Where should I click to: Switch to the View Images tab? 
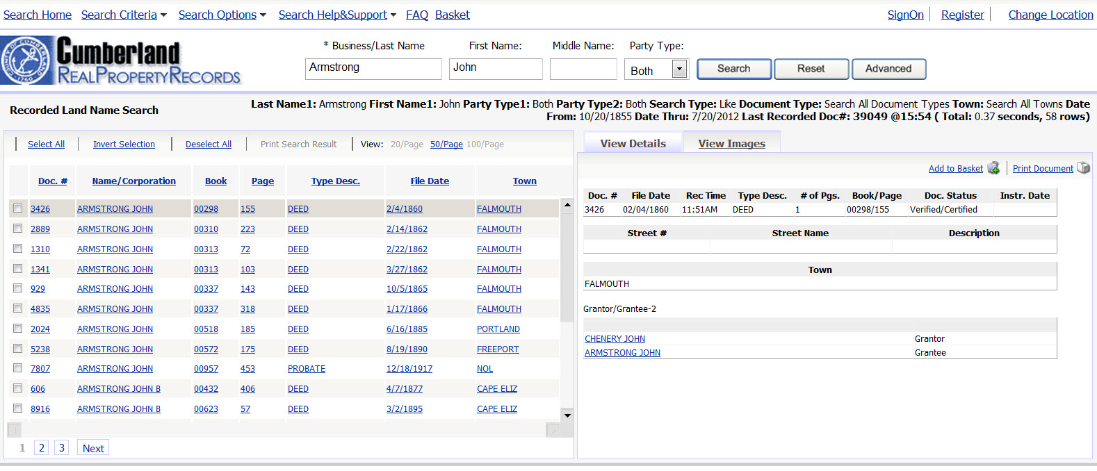pyautogui.click(x=731, y=143)
